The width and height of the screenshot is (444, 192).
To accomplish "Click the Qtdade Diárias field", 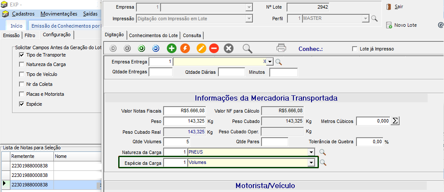I will (231, 72).
